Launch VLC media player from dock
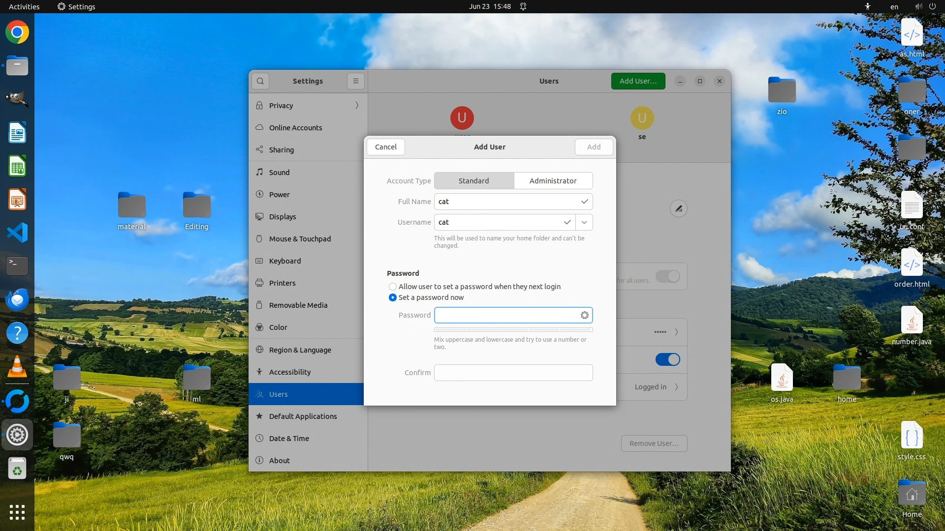The height and width of the screenshot is (531, 945). [x=17, y=367]
